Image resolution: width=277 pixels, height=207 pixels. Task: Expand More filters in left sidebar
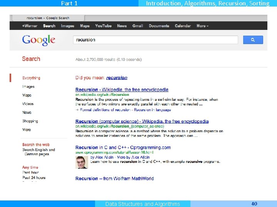(27, 130)
